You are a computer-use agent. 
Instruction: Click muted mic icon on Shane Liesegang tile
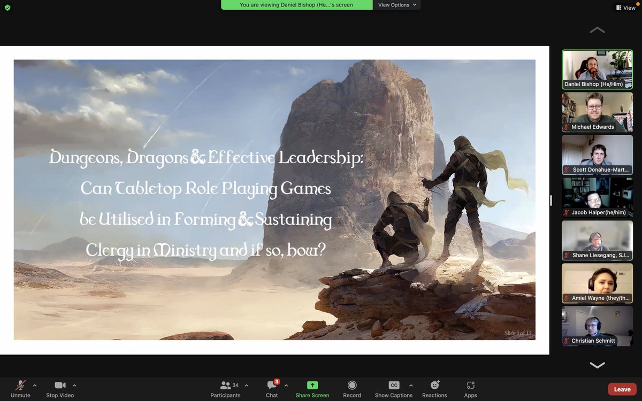pyautogui.click(x=567, y=256)
